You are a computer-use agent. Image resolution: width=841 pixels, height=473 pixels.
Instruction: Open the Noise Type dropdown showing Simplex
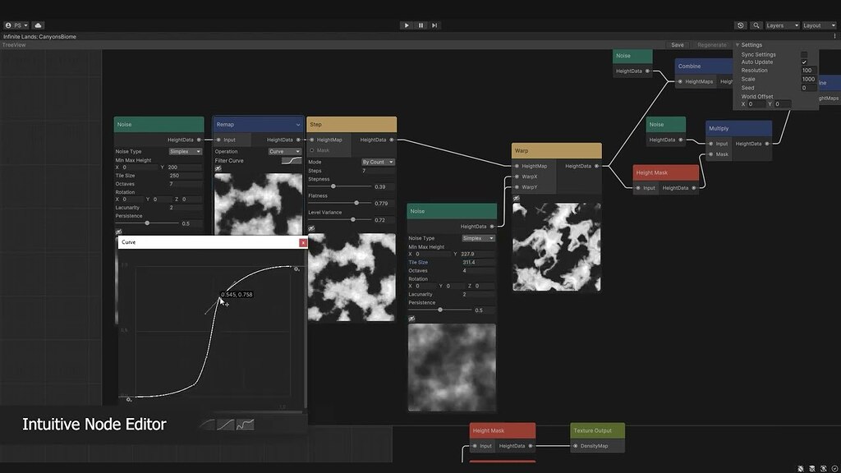point(185,151)
